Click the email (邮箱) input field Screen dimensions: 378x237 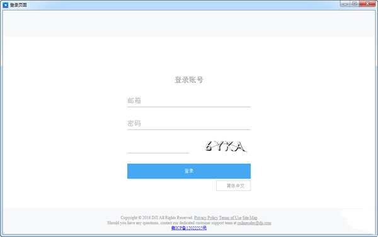click(189, 101)
